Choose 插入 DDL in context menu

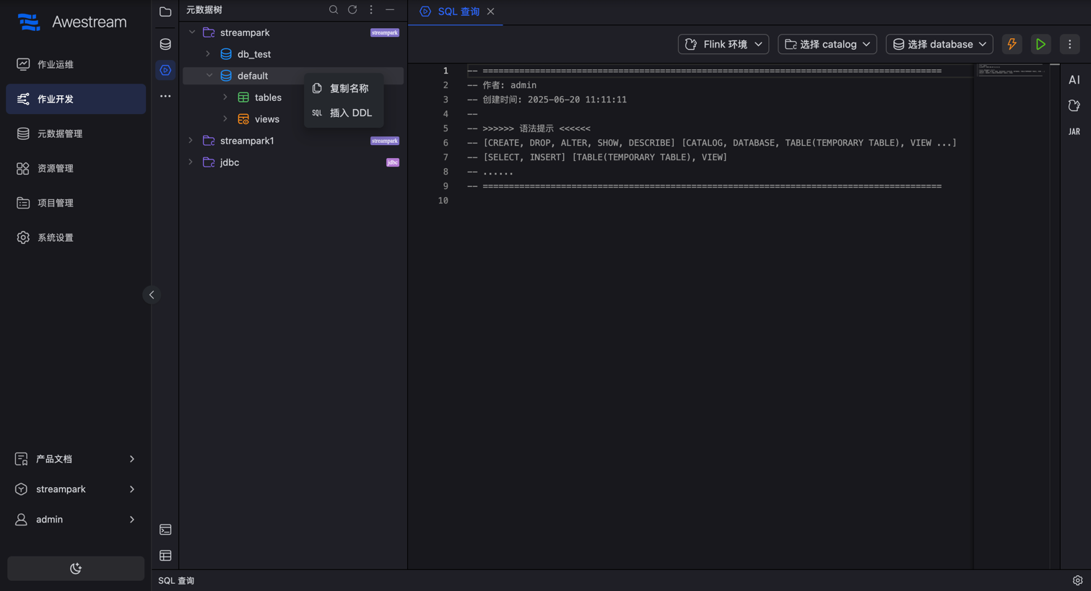tap(350, 113)
